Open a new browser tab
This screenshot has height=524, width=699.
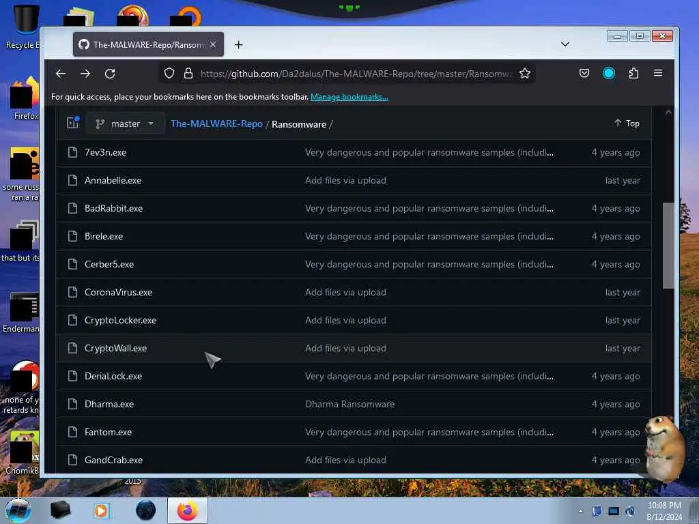[238, 44]
